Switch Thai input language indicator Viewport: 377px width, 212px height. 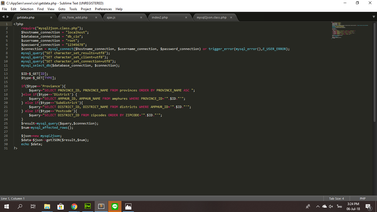pyautogui.click(x=339, y=206)
